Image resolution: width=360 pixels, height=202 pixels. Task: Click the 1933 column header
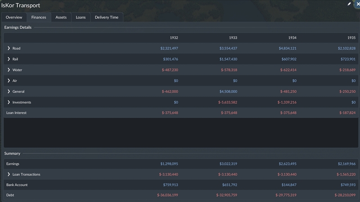click(x=233, y=38)
